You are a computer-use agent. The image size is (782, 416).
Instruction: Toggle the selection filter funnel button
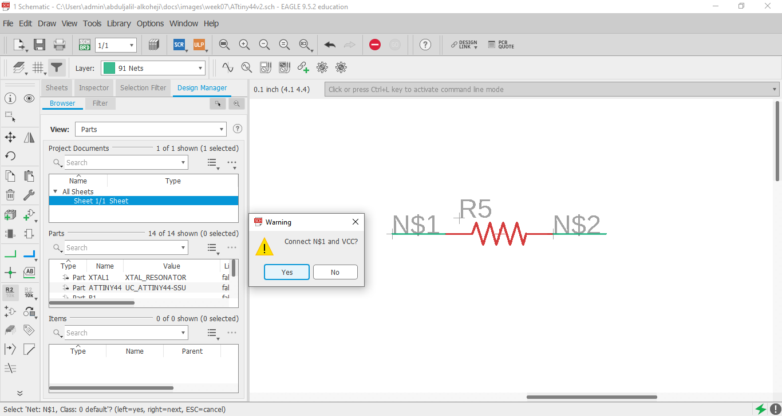point(56,68)
